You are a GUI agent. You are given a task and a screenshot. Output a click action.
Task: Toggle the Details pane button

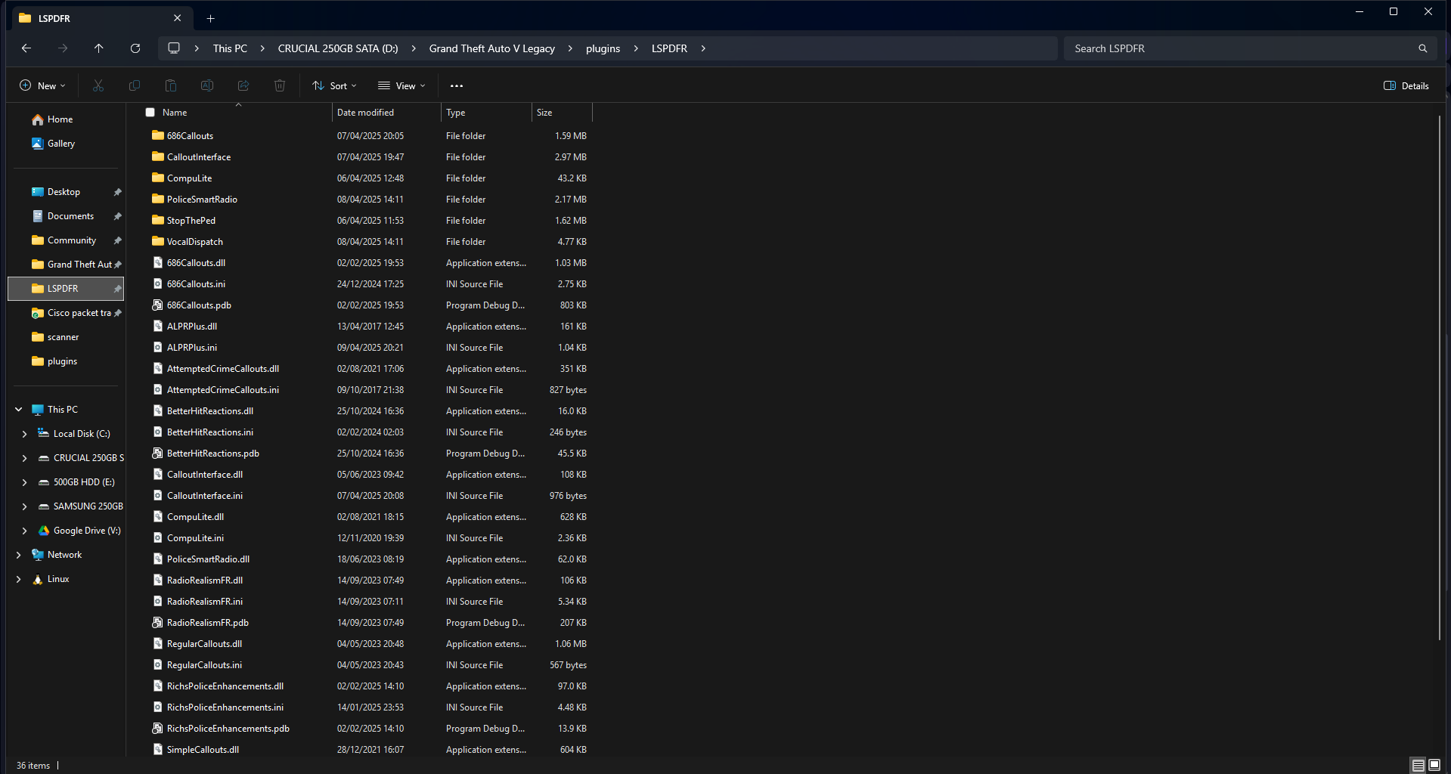point(1406,85)
